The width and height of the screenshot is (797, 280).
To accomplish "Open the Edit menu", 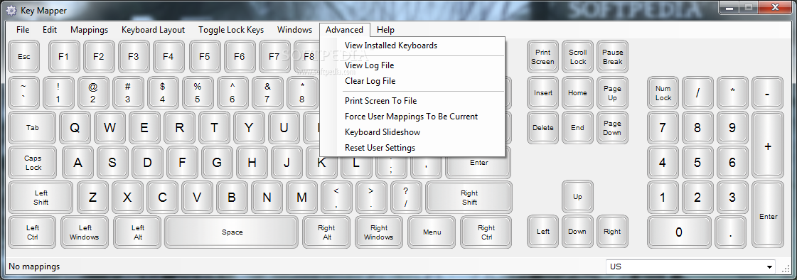I will (50, 30).
